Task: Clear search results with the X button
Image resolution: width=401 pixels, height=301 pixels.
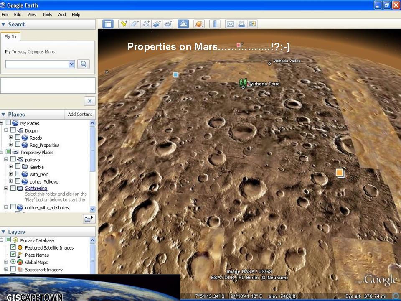Action: coord(90,101)
